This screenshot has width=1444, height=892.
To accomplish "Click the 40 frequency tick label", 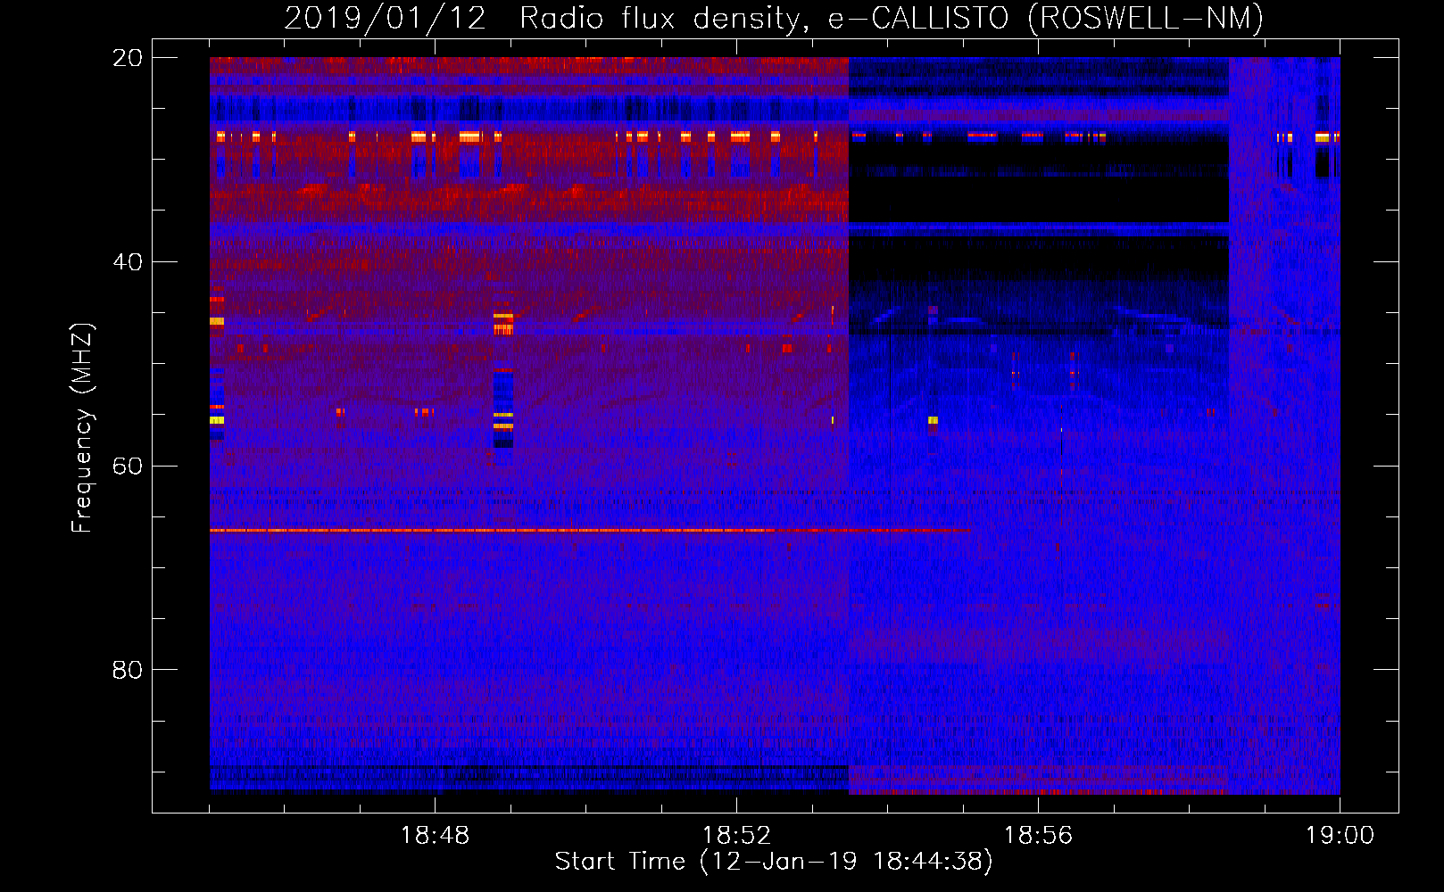I will click(127, 262).
